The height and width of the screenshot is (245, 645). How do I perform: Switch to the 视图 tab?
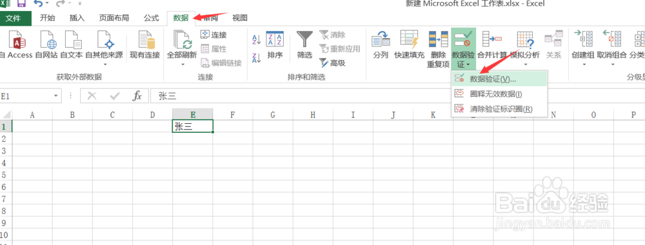click(240, 18)
